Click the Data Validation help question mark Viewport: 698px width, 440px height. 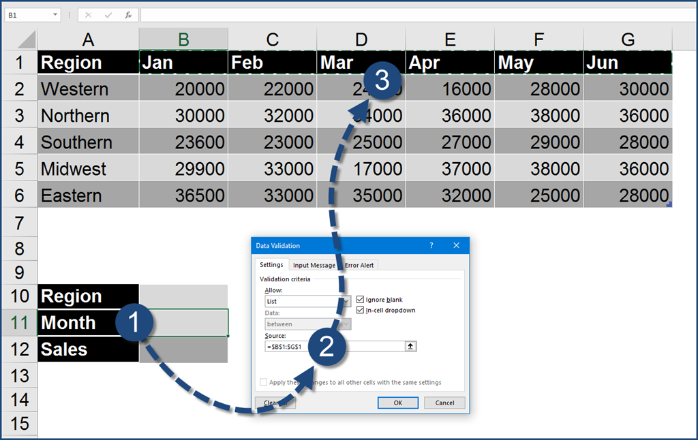point(431,245)
